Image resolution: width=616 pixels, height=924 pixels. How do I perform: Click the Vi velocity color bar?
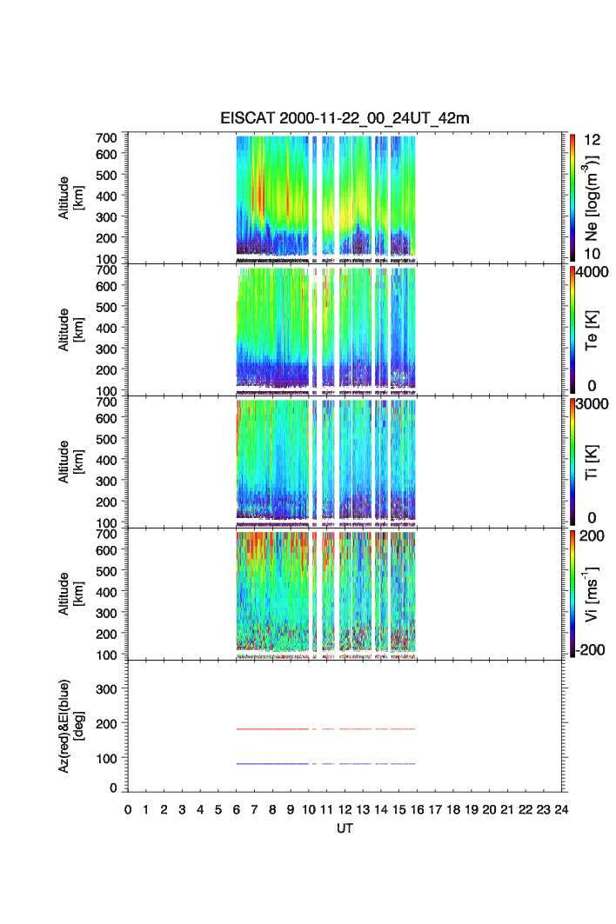[572, 593]
